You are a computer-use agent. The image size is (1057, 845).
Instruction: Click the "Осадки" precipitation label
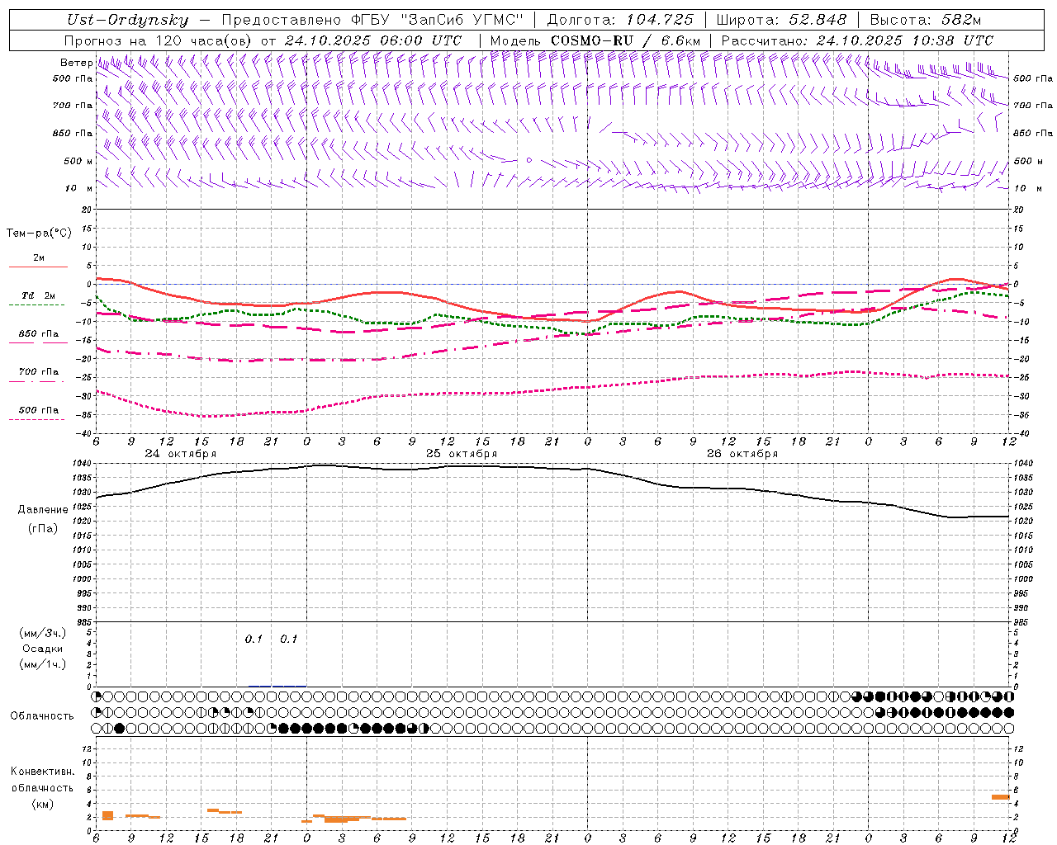tap(43, 649)
